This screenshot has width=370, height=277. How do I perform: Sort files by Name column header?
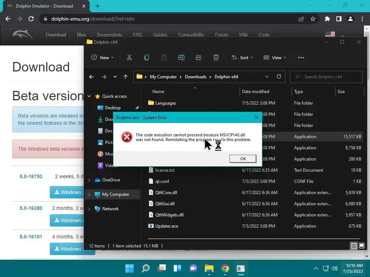coord(158,91)
